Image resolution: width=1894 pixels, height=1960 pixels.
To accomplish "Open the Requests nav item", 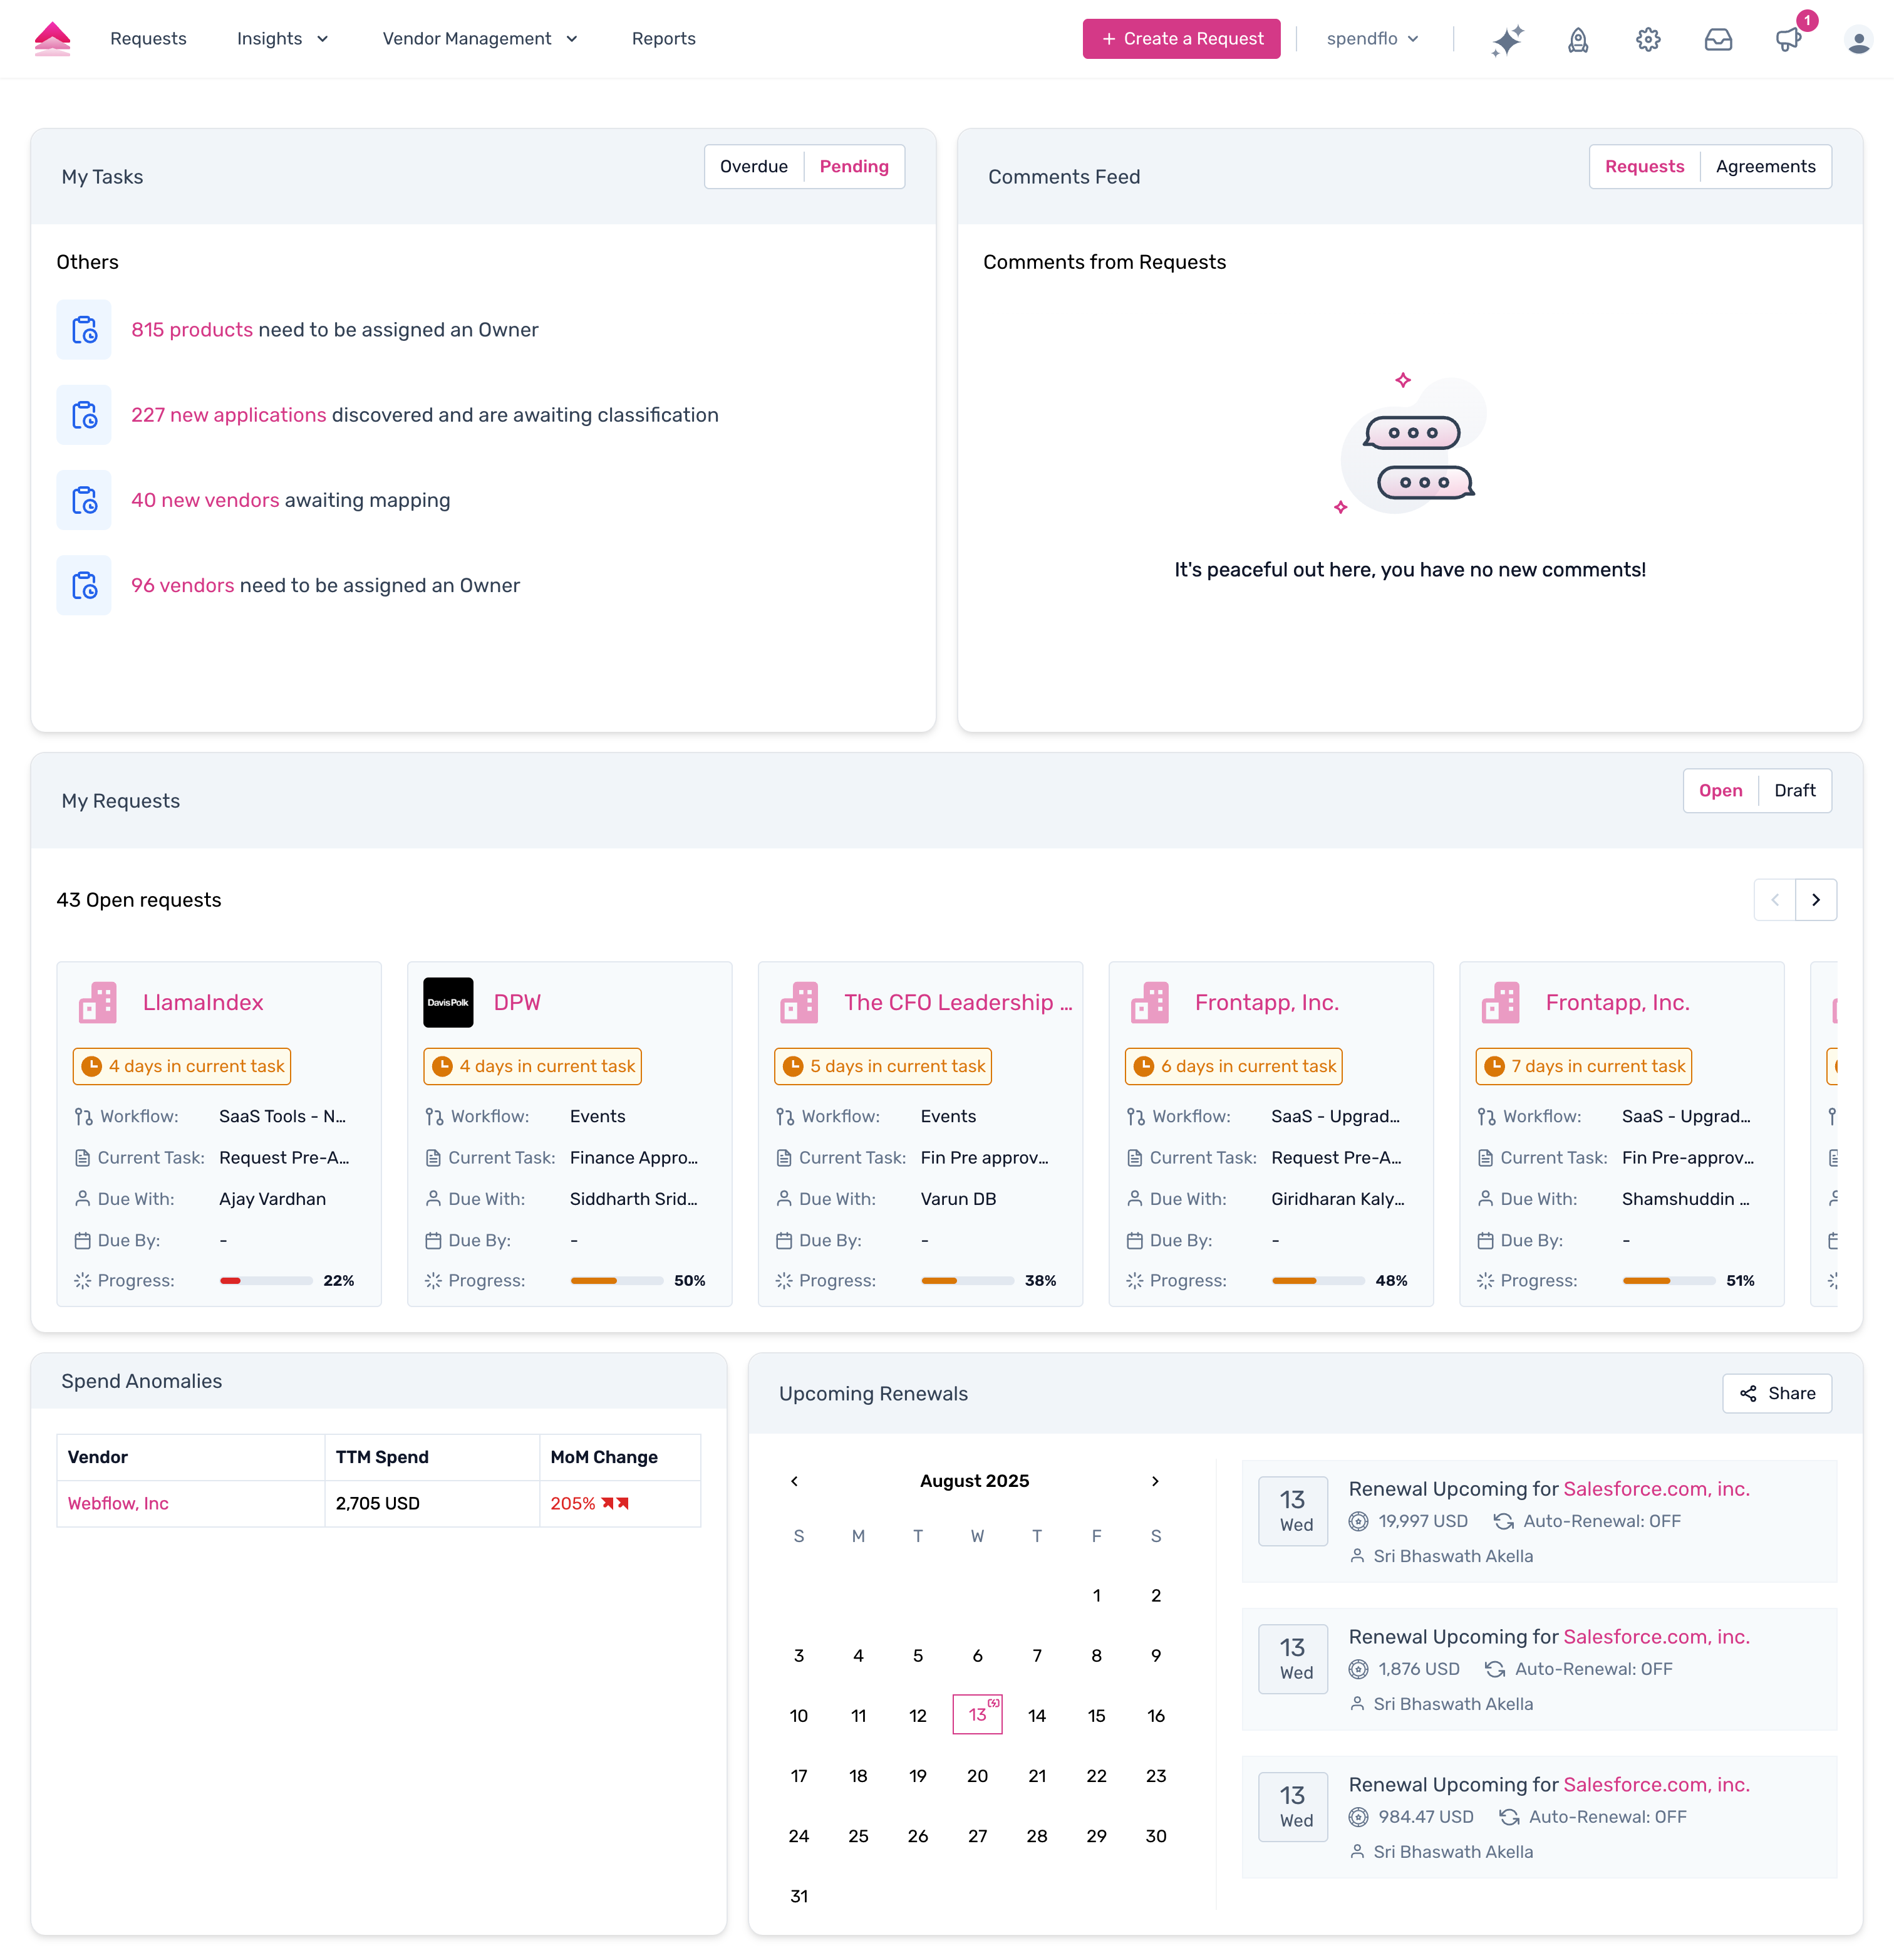I will click(x=149, y=39).
